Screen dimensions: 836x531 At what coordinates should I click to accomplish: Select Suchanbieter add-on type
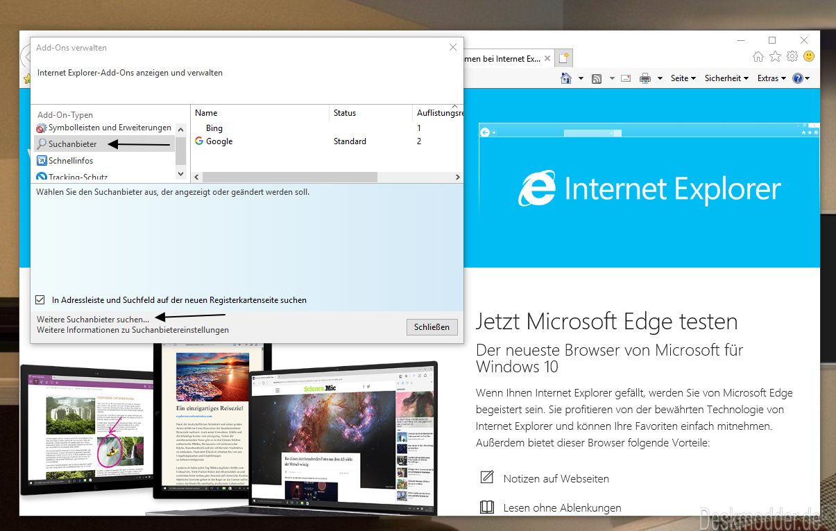(104, 144)
